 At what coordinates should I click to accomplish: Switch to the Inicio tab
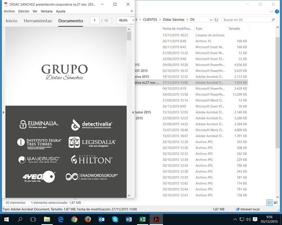pyautogui.click(x=11, y=21)
